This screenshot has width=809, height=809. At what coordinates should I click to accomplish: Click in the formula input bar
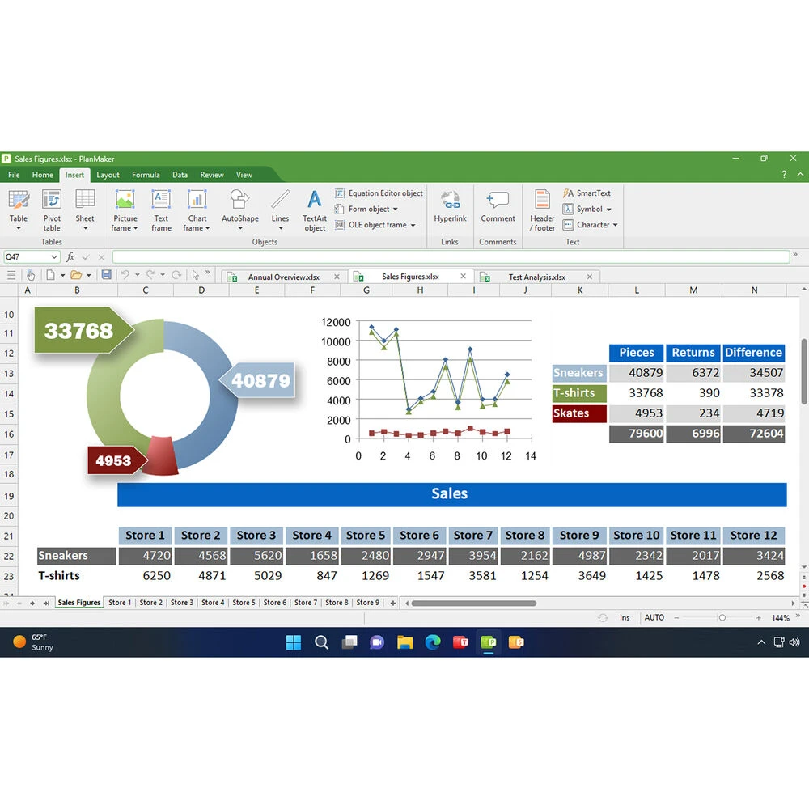coord(450,257)
